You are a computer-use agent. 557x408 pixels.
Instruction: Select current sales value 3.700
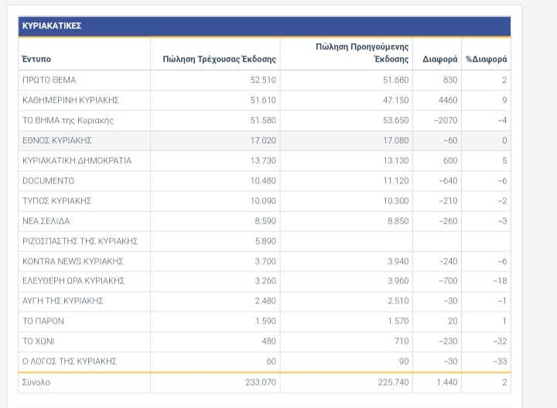point(265,262)
